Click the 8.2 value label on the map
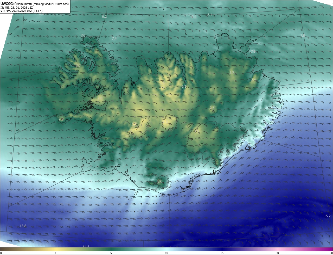333x255 pixels. [194, 17]
